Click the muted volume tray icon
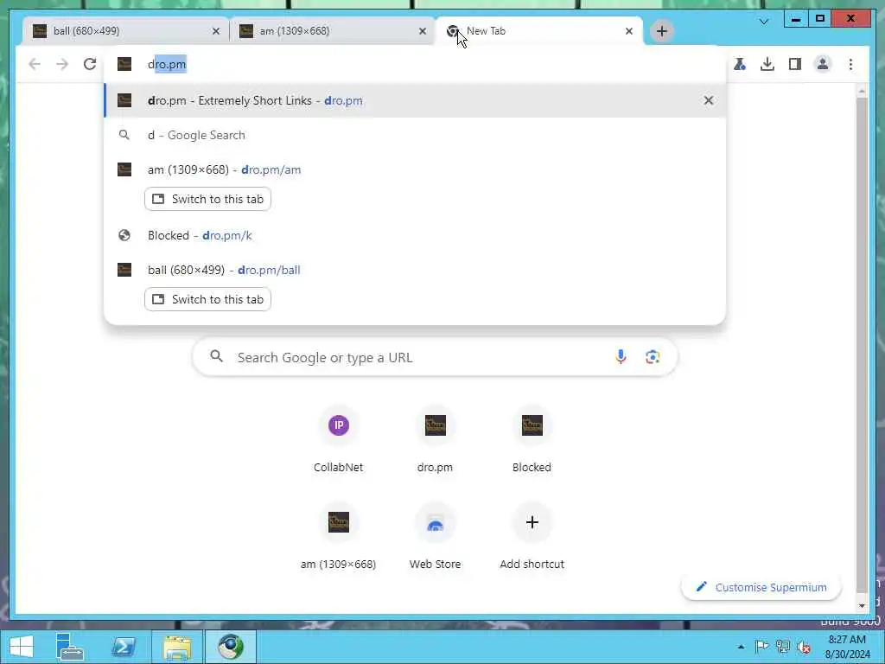This screenshot has width=885, height=664. click(805, 647)
